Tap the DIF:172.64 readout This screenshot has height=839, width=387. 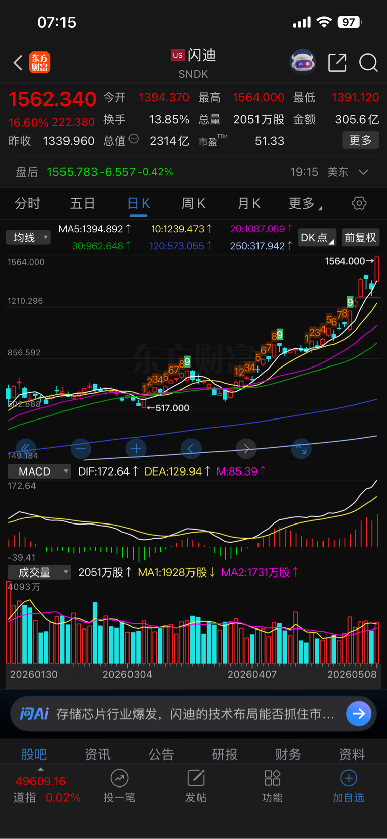click(108, 471)
